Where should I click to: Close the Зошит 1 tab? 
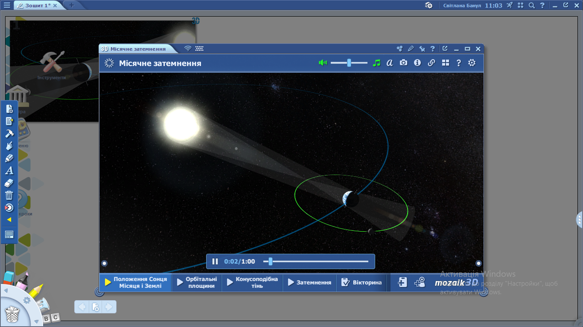coord(55,6)
